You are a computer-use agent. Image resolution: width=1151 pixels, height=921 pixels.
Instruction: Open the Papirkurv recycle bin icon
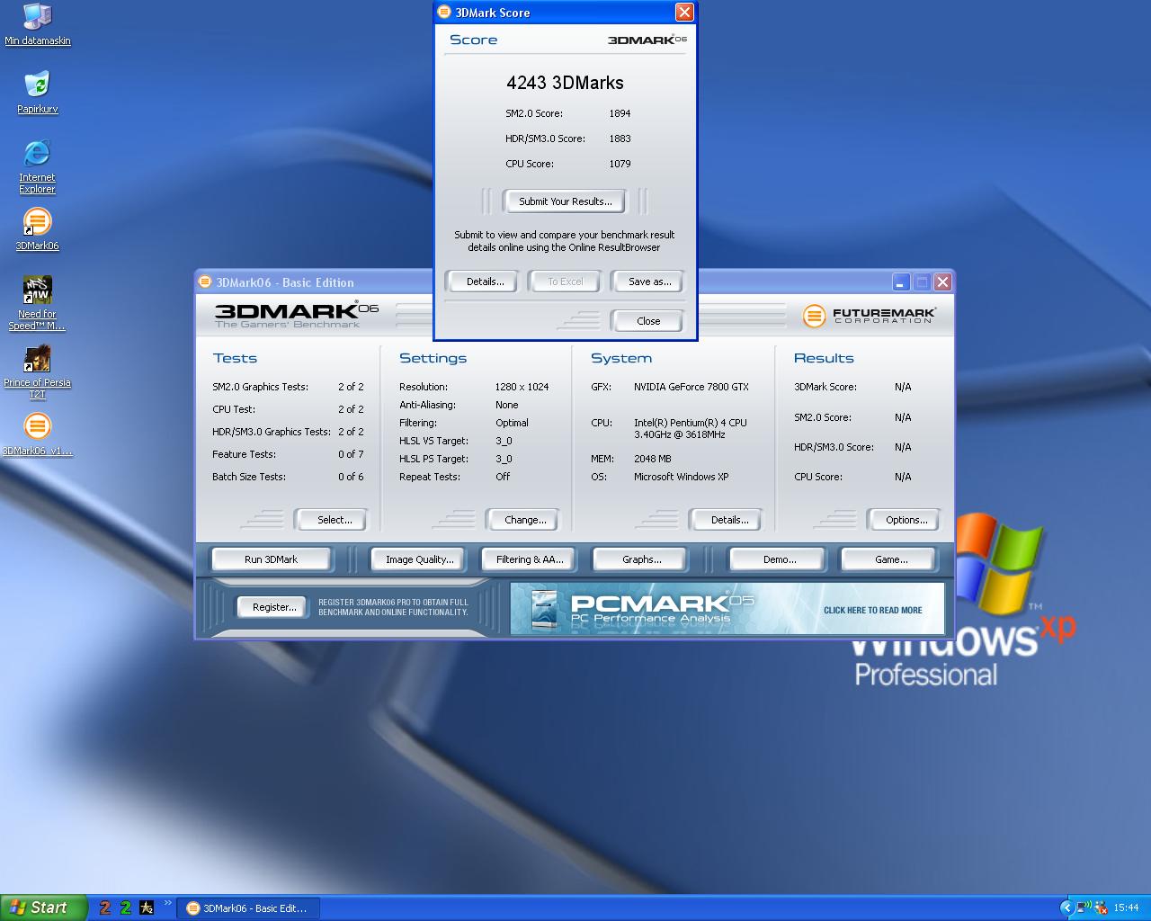click(x=37, y=93)
